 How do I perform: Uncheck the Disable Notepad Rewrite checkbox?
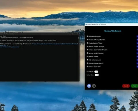click(x=87, y=63)
